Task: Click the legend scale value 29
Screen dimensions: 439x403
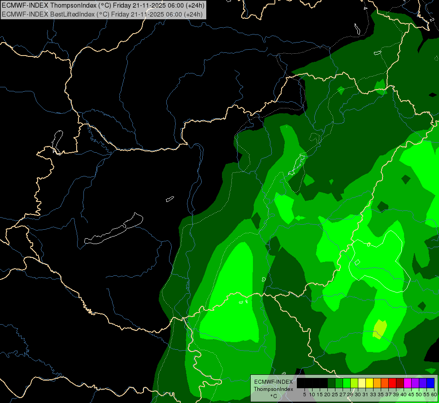Action: [x=350, y=394]
